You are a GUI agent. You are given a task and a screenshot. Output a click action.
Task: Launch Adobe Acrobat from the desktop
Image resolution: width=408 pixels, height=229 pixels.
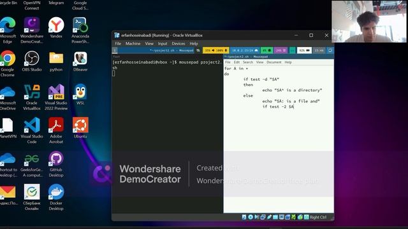click(56, 130)
